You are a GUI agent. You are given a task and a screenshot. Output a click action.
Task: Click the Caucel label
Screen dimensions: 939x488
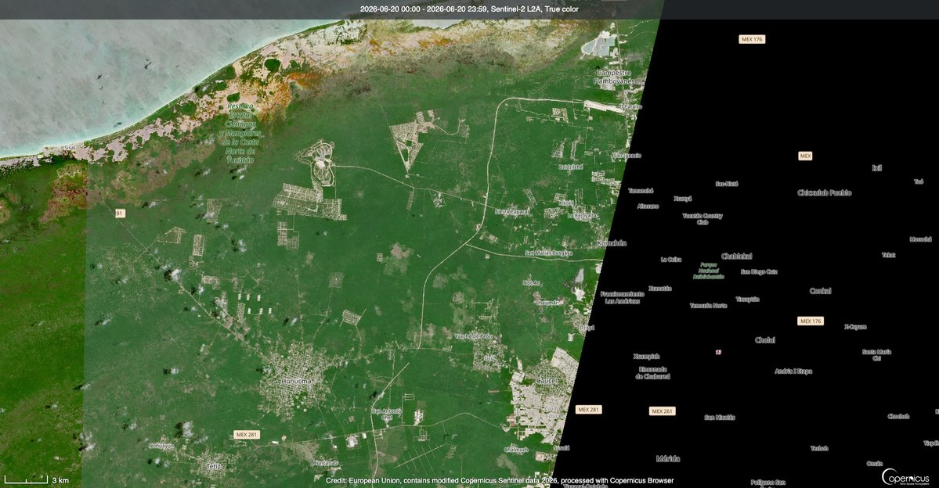click(x=546, y=381)
